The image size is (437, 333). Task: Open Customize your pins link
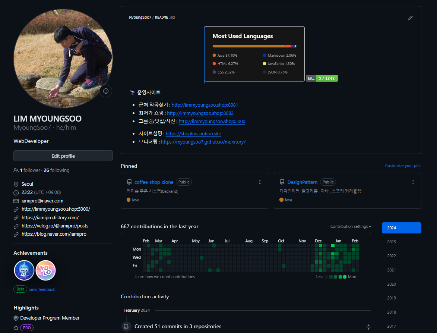(x=403, y=166)
